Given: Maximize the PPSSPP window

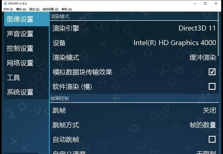Looking at the screenshot, I should (x=205, y=3).
